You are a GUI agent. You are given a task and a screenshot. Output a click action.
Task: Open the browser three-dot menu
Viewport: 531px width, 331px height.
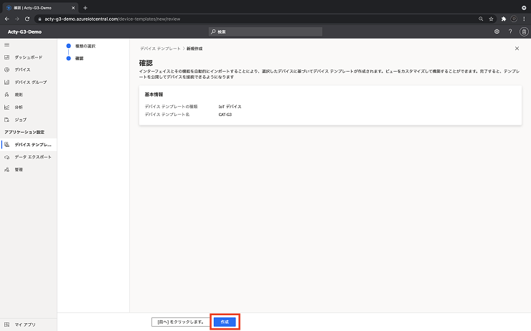click(x=524, y=19)
